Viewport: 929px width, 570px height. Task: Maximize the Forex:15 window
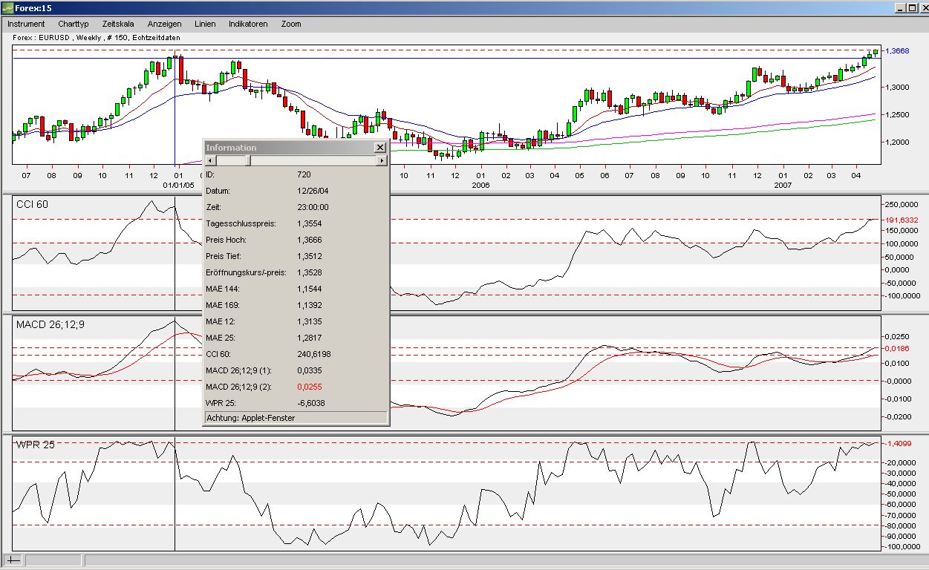[912, 8]
